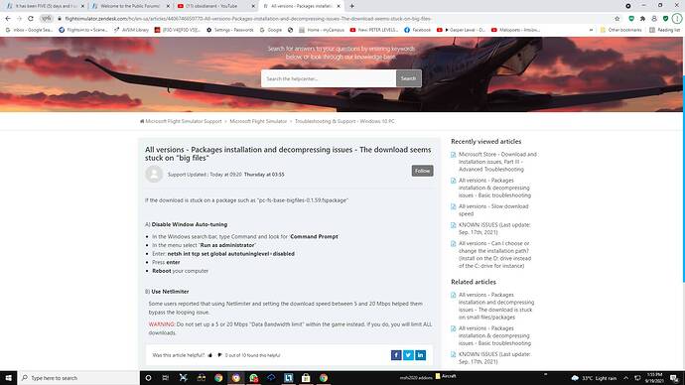Screen dimensions: 685x385
Task: Close the YouTube tab
Action: point(253,6)
